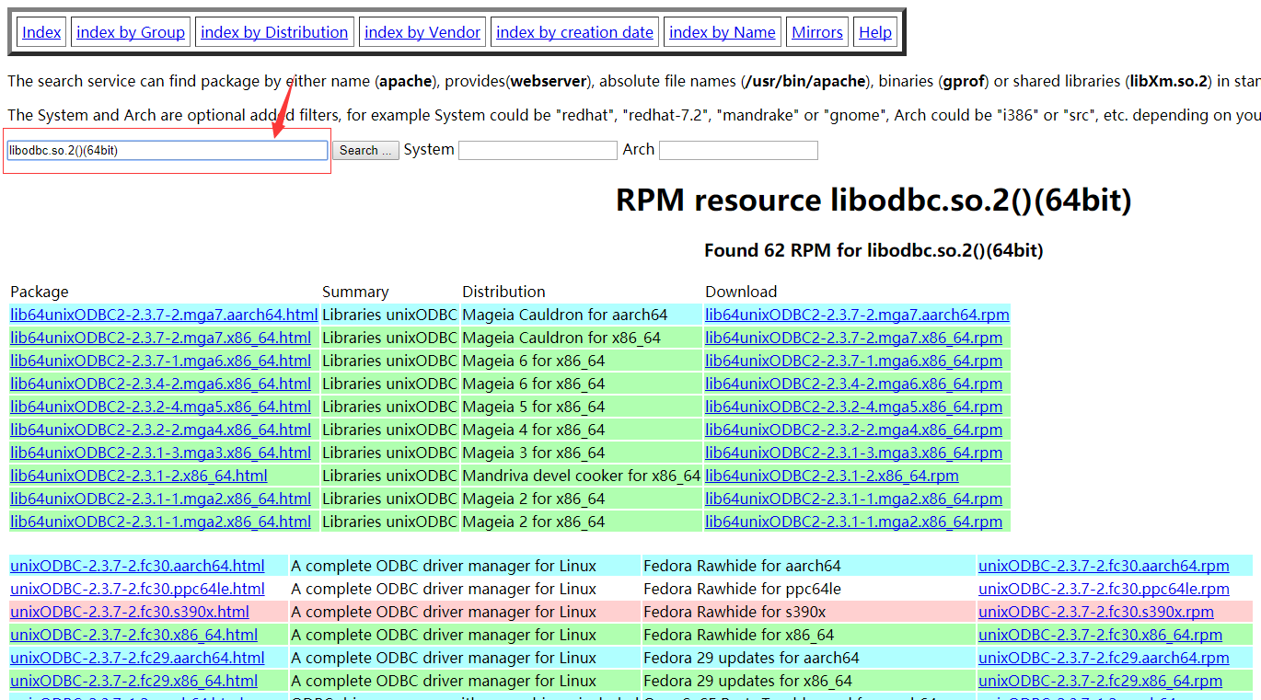
Task: Download lib64unixODBC2-2.3.2-4.mga5.x86_64.rpm
Action: [853, 407]
